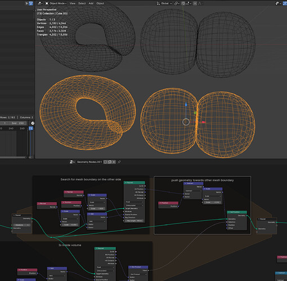Screen dimensions: 287x281
Task: Unlink the Geometry Nodes.001 node tree
Action: click(114, 162)
